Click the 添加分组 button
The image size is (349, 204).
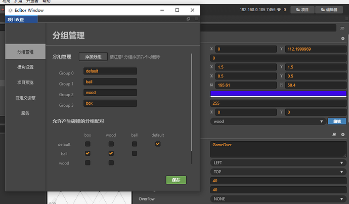[93, 57]
